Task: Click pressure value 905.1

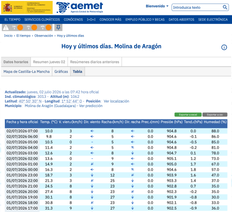Action: [171, 159]
